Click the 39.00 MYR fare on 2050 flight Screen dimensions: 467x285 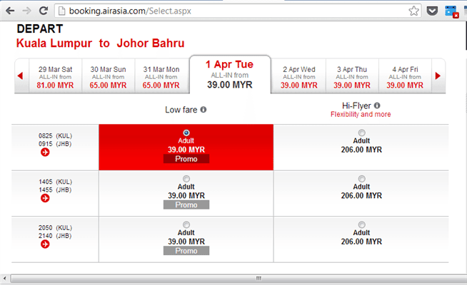186,242
